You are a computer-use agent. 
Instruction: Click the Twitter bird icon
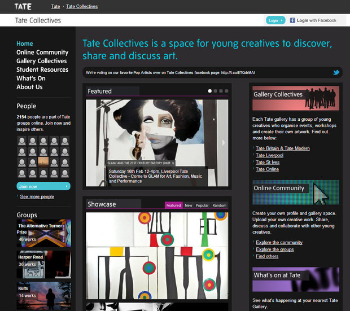tap(336, 73)
